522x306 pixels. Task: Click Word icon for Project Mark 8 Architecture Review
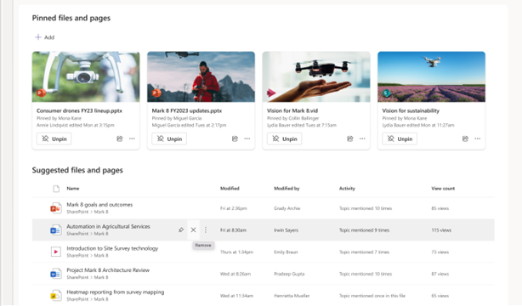click(55, 274)
